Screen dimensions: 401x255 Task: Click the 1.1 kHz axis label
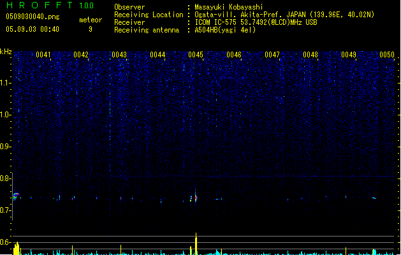click(x=6, y=83)
